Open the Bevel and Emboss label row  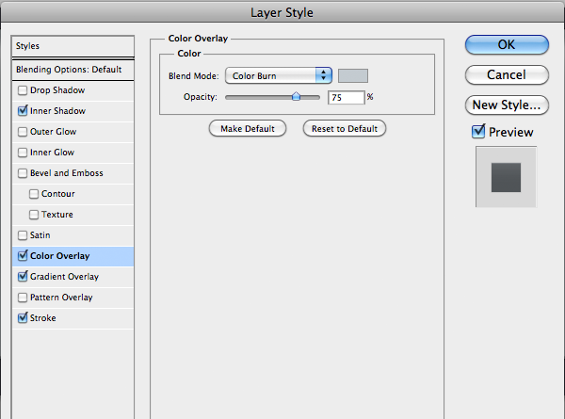tap(73, 173)
